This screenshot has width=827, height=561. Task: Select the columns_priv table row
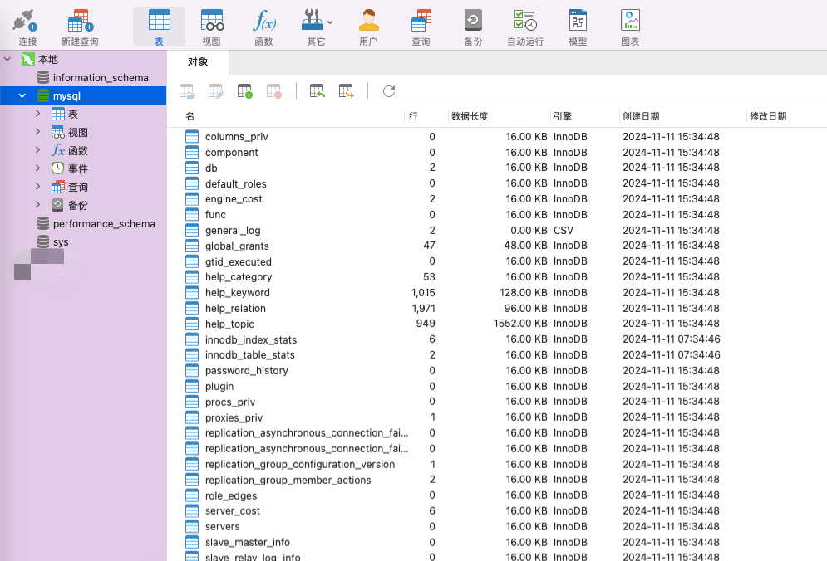point(497,136)
